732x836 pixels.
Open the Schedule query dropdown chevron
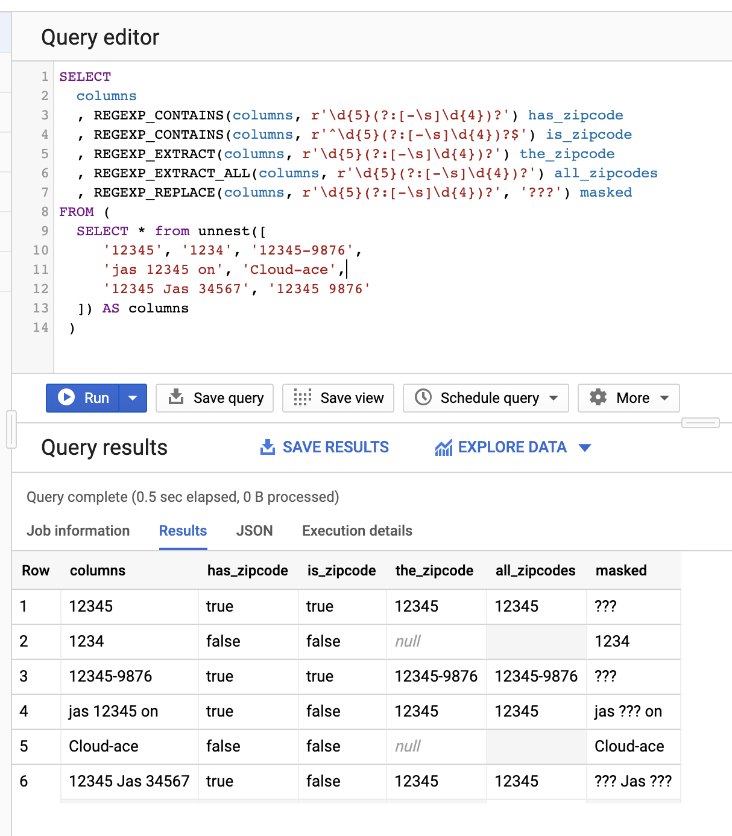[x=554, y=397]
